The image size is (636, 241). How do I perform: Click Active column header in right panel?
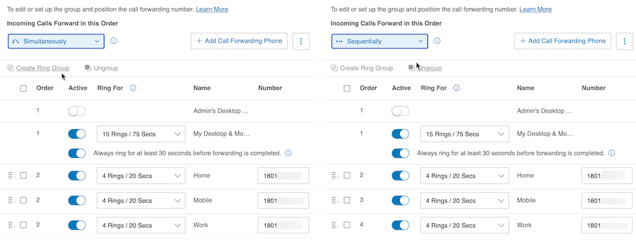[x=401, y=88]
